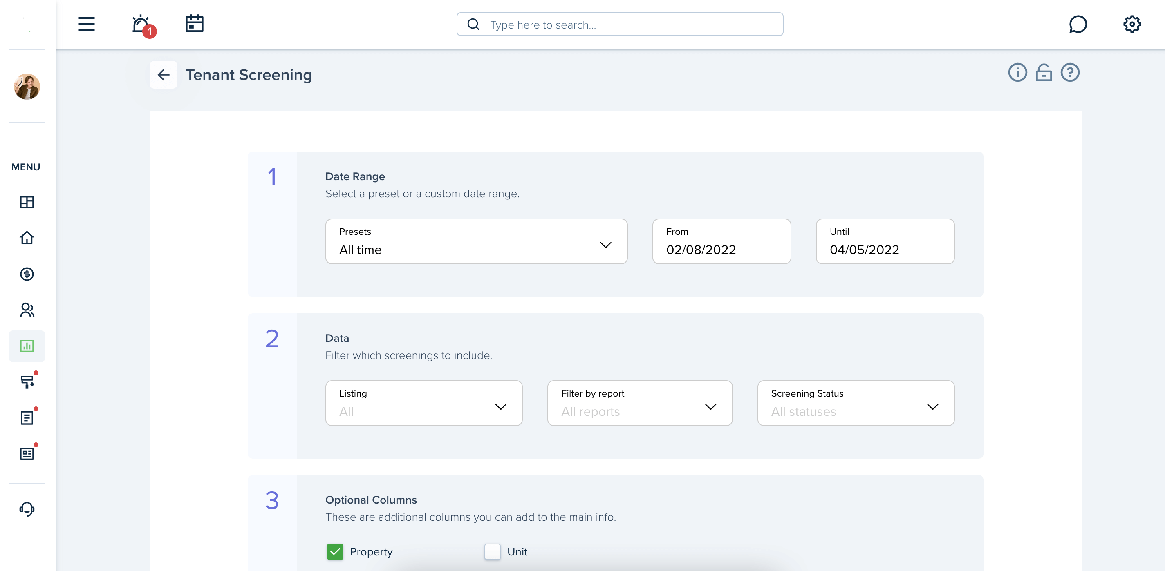
Task: Open the support headset icon
Action: pyautogui.click(x=27, y=509)
